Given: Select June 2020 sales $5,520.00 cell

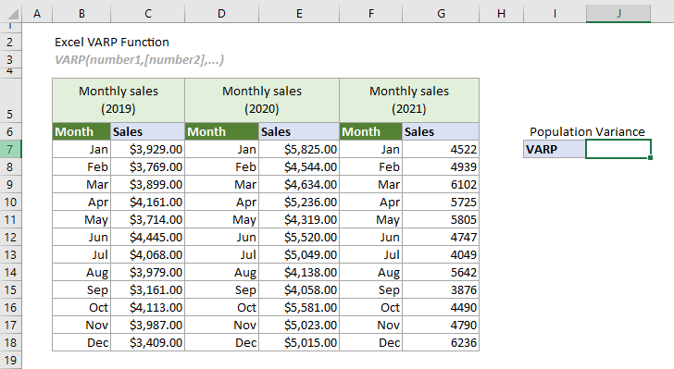Looking at the screenshot, I should coord(299,237).
